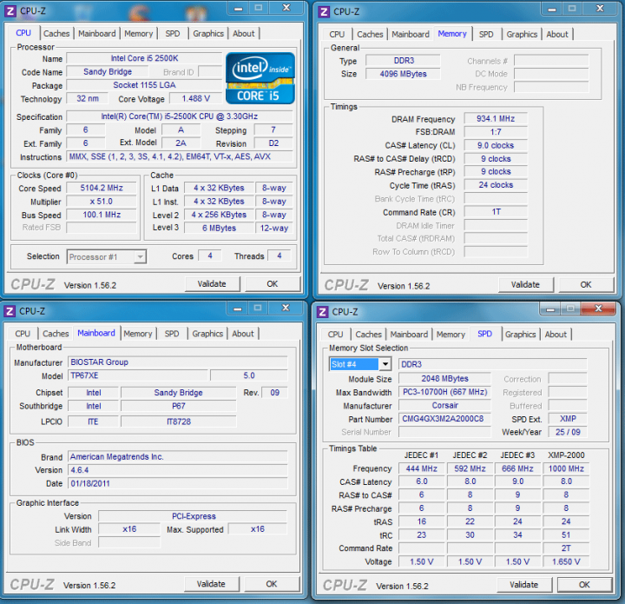Click the BIOS date 01/18/2011
The width and height of the screenshot is (625, 604).
(x=178, y=483)
